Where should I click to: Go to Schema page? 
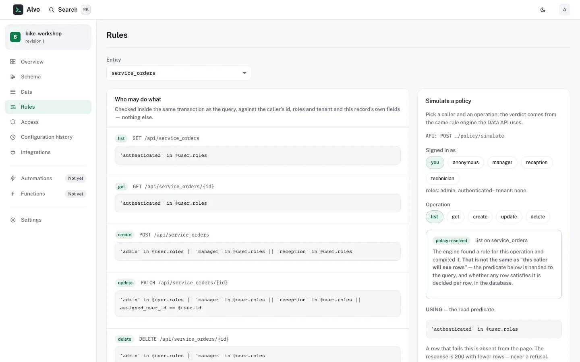pos(48,77)
